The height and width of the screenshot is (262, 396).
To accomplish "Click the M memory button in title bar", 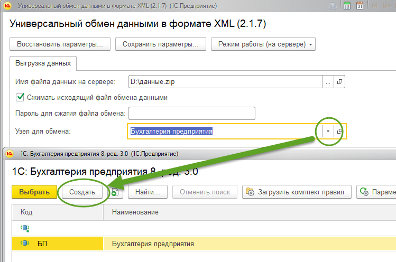I will [374, 6].
